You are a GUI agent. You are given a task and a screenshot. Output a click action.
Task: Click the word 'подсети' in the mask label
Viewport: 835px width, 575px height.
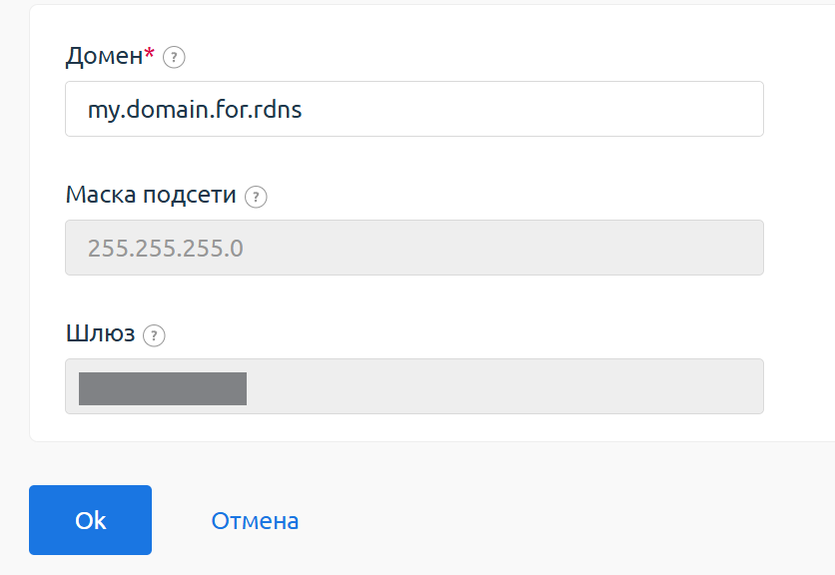195,195
